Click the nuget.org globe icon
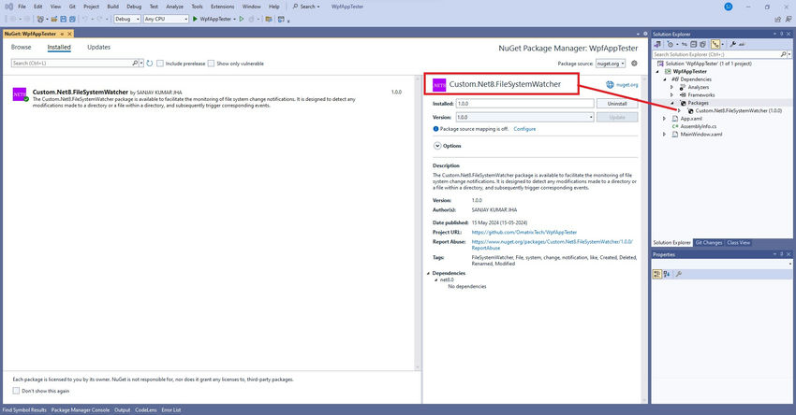Screen dimensions: 796x415 click(x=610, y=85)
